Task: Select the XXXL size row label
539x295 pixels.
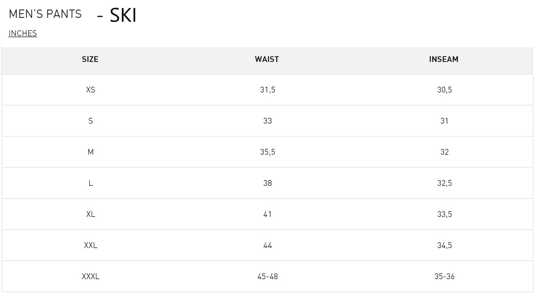Action: [91, 277]
